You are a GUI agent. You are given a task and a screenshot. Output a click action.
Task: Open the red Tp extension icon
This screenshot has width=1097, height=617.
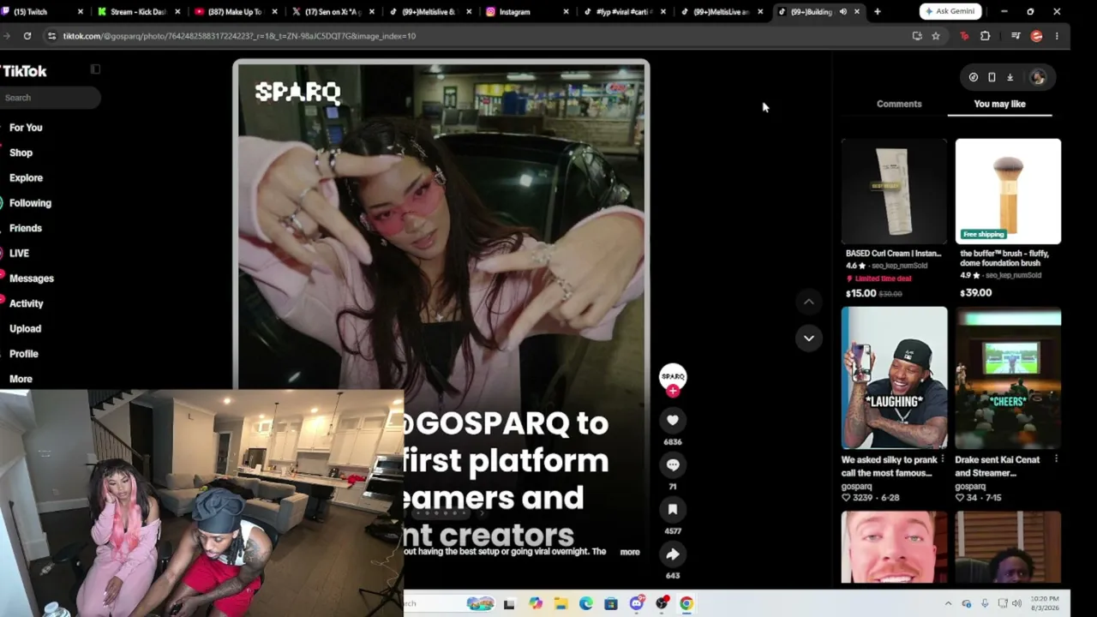click(x=964, y=36)
